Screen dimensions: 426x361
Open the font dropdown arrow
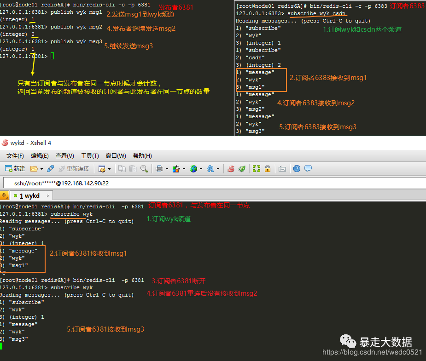[218, 169]
